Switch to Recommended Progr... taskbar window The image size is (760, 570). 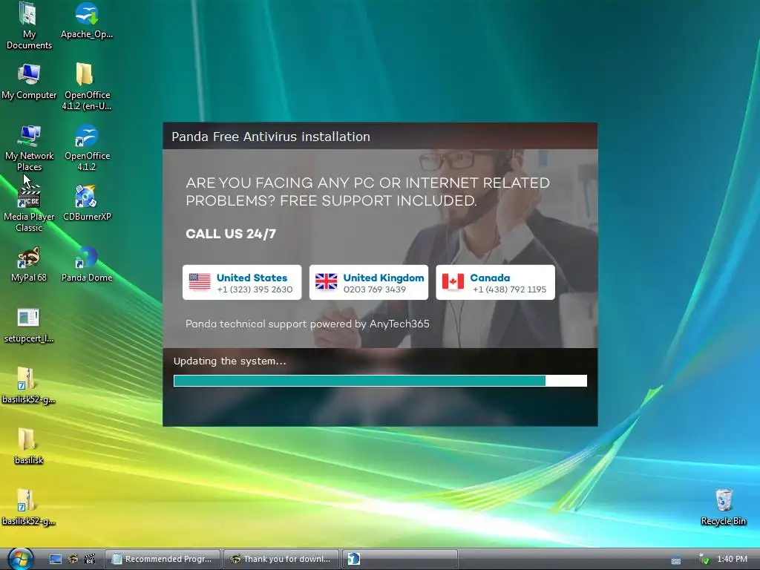[163, 559]
